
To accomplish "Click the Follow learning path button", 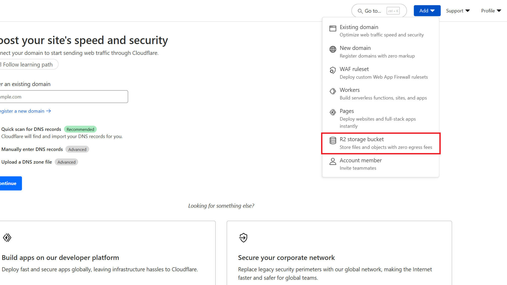I will 28,65.
